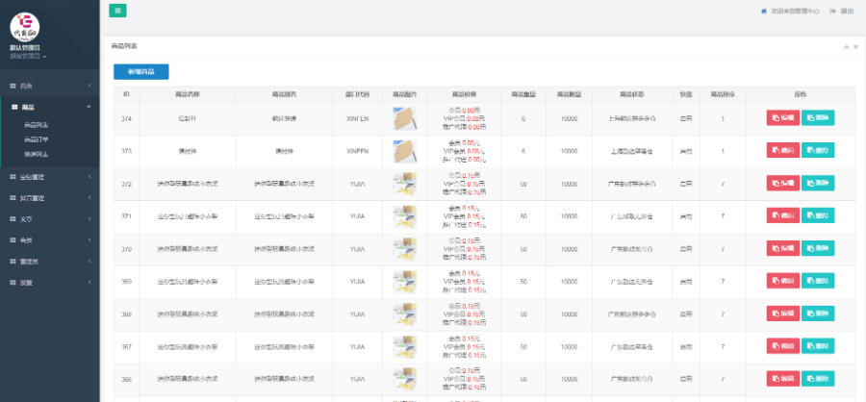Image resolution: width=866 pixels, height=402 pixels.
Task: Open the envelope product image in row 374
Action: click(x=405, y=118)
